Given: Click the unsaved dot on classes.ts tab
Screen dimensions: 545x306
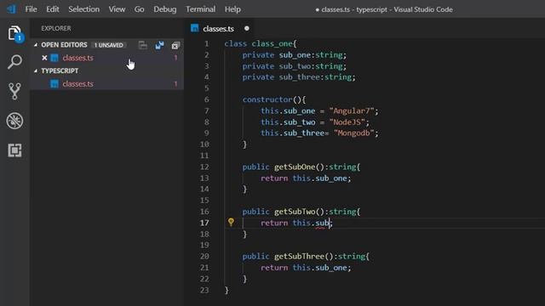Looking at the screenshot, I should (x=247, y=28).
